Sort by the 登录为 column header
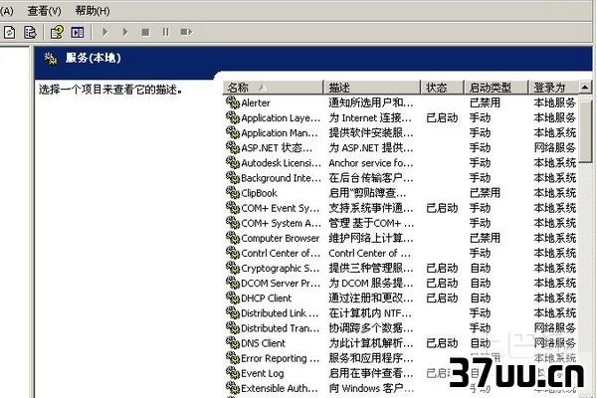The height and width of the screenshot is (398, 597). pos(553,88)
